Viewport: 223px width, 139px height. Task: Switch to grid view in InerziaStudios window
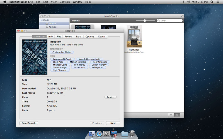[177, 115]
